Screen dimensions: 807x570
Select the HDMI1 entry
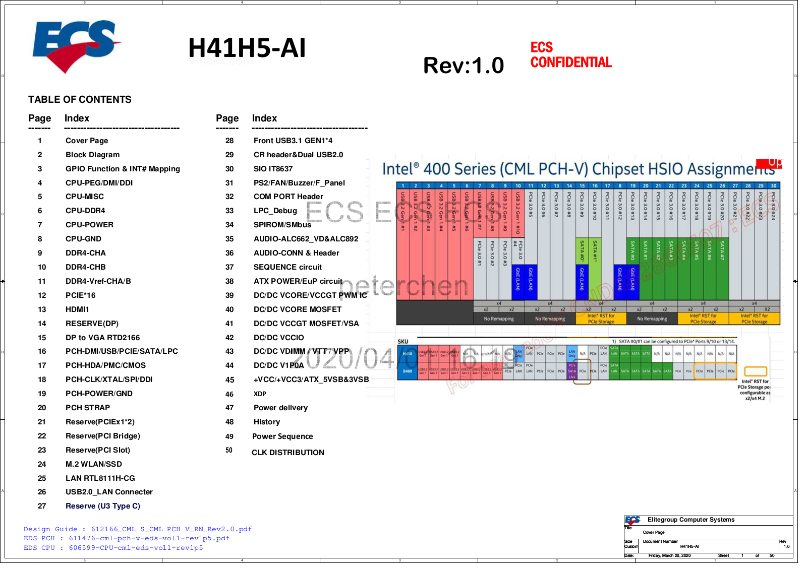(x=78, y=309)
